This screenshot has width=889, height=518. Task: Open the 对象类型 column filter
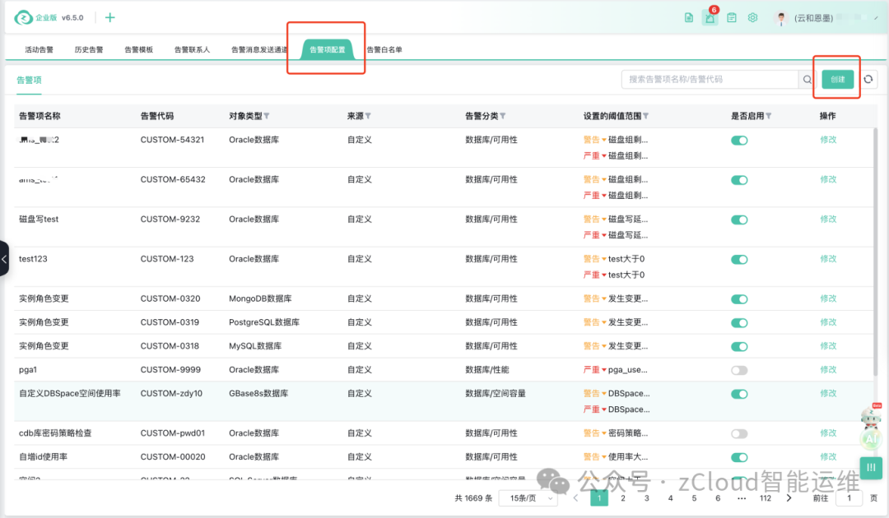tap(267, 116)
